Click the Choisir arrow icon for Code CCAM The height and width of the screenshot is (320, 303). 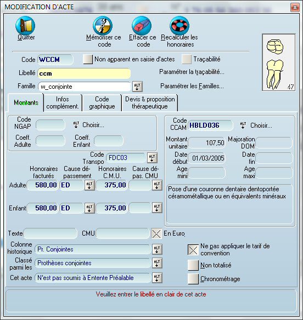pyautogui.click(x=243, y=125)
